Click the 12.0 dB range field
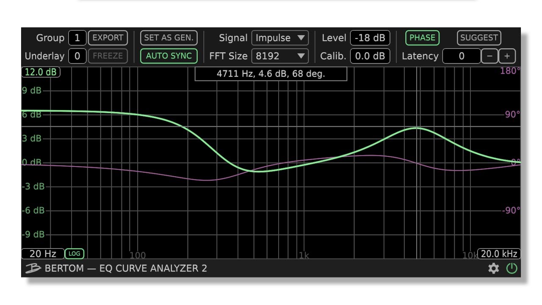Viewport: 542px width, 305px height. click(x=41, y=72)
